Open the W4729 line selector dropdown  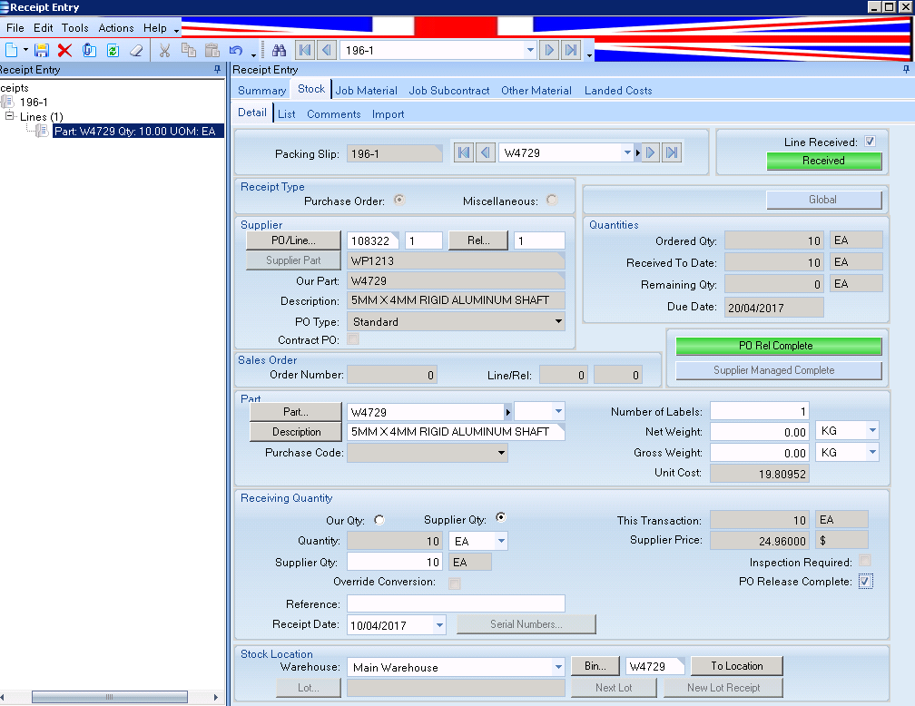tap(627, 152)
